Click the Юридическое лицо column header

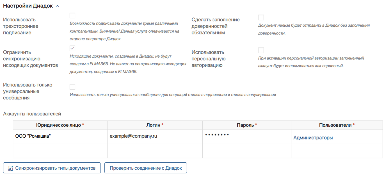60,125
